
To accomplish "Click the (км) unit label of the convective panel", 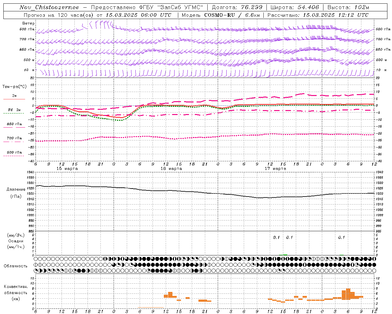I will tap(16, 299).
